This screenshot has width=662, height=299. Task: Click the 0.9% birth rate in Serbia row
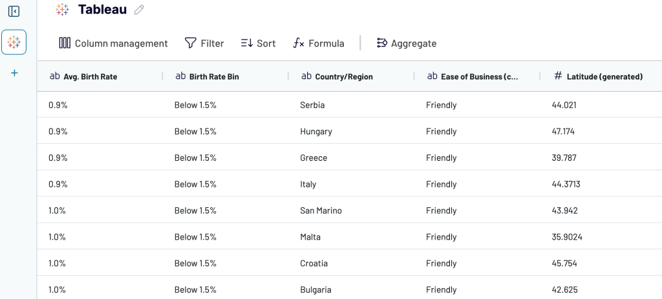pos(58,105)
